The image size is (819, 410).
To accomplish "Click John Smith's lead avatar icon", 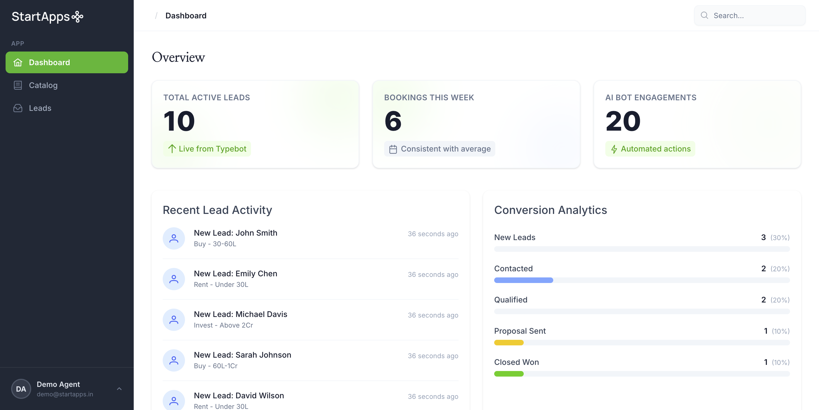I will click(x=174, y=238).
